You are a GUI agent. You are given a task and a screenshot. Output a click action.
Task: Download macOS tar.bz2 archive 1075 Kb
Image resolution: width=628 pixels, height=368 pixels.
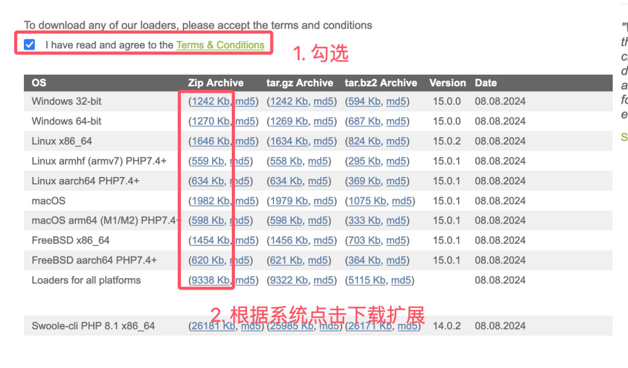(367, 201)
